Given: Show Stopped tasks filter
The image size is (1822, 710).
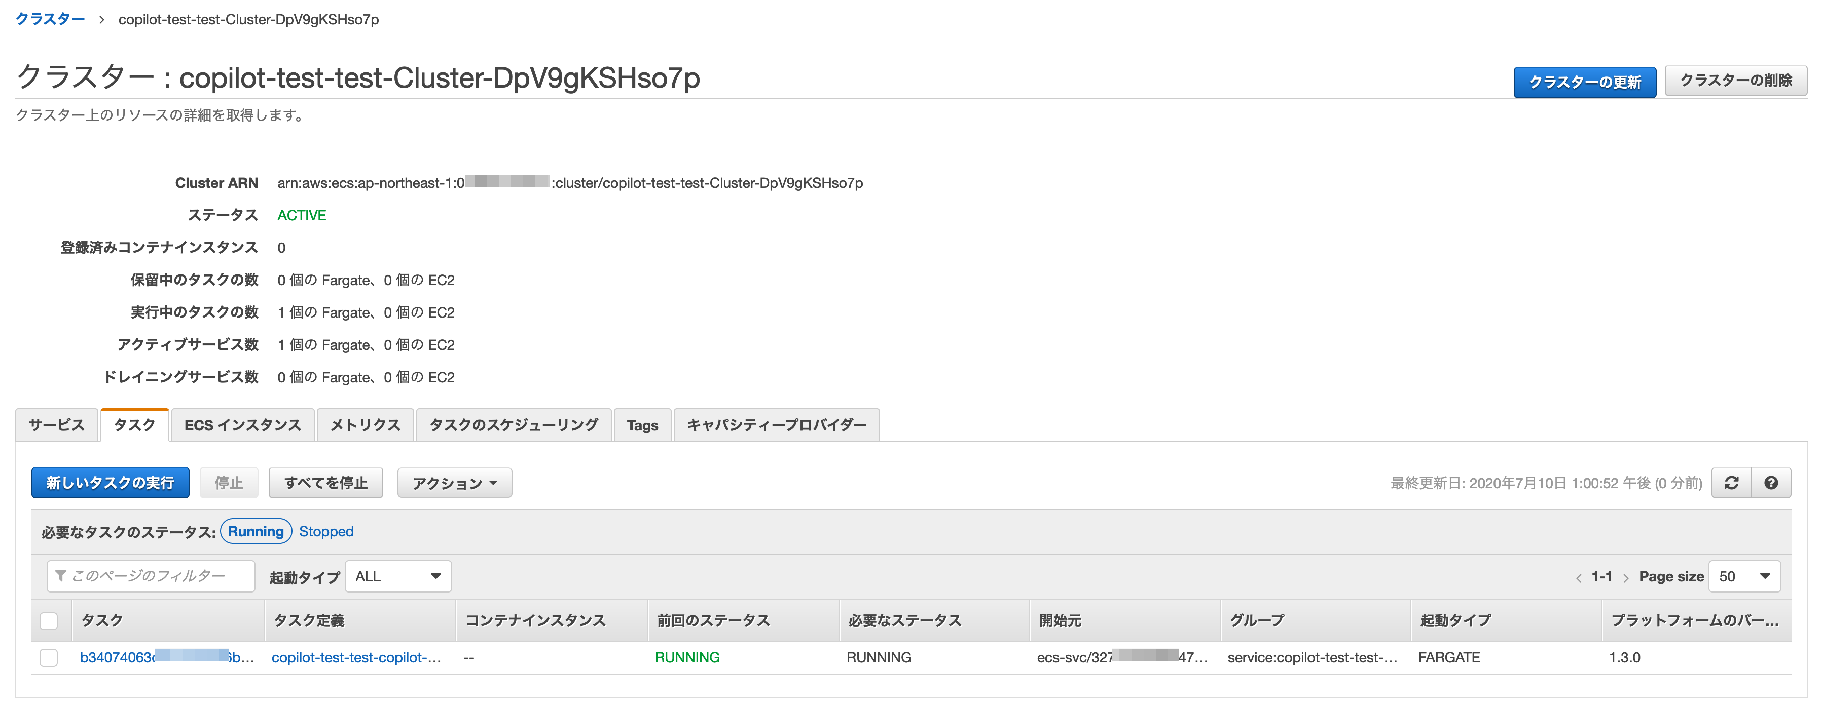Looking at the screenshot, I should coord(326,531).
